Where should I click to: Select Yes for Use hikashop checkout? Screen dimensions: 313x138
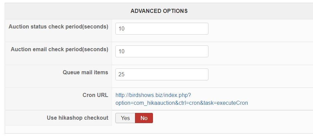coord(125,118)
